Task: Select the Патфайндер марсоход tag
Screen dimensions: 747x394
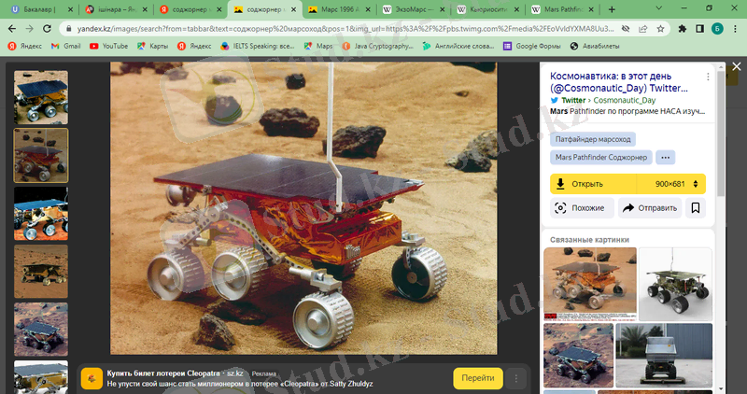Action: point(593,138)
